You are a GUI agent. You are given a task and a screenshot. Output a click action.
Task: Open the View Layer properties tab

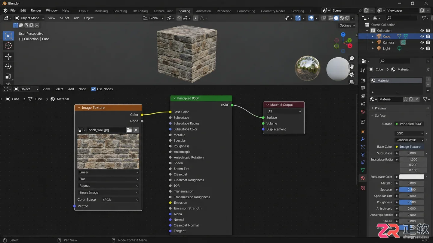tap(363, 96)
